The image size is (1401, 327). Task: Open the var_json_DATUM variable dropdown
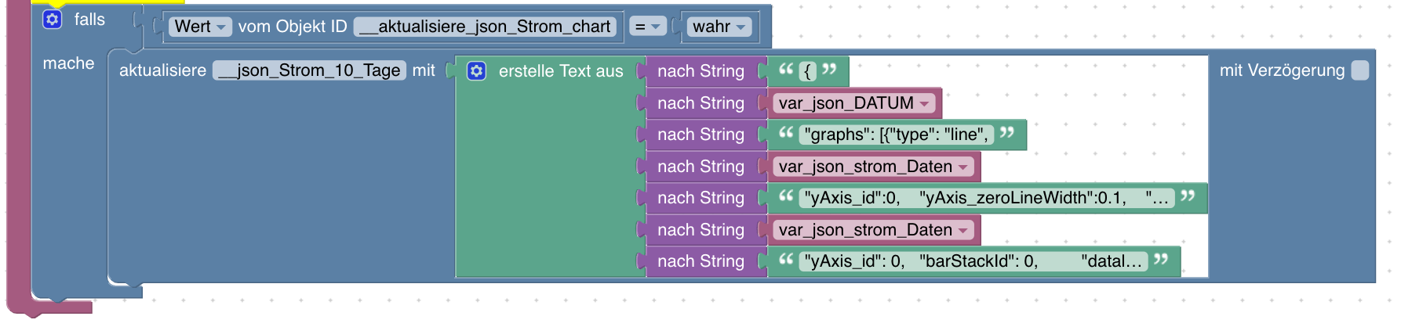[853, 103]
